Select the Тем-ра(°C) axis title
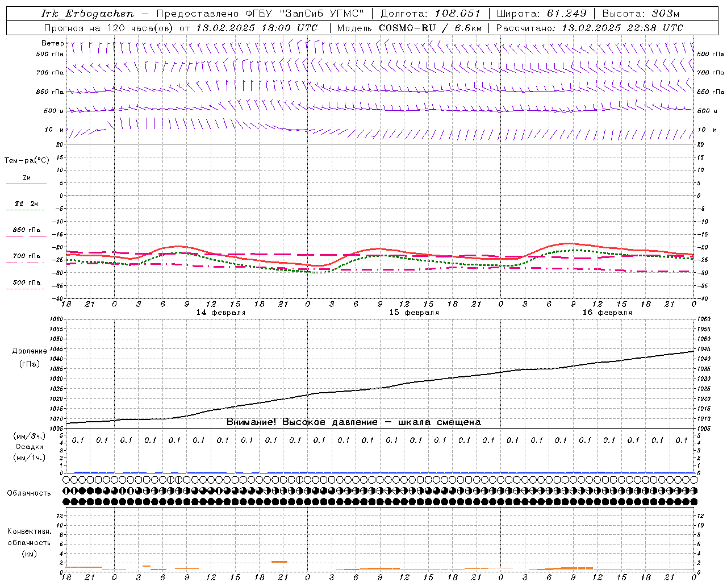The width and height of the screenshot is (727, 582). pos(27,161)
